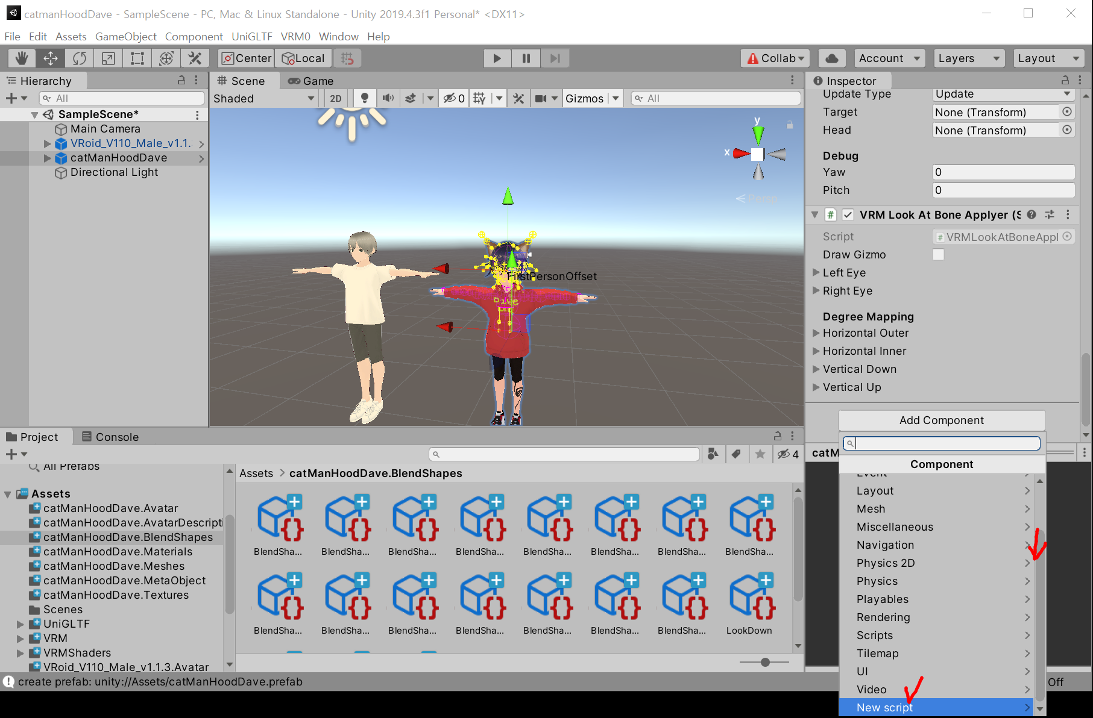Lock the Hierarchy panel
The width and height of the screenshot is (1093, 718).
pos(181,80)
